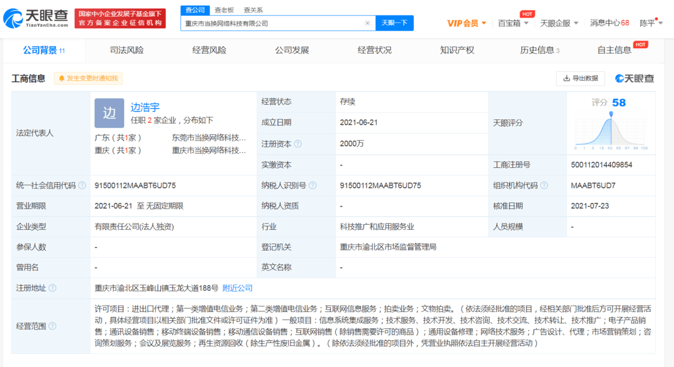Viewport: 674px width, 367px height.
Task: Click the help icon next to 统一社会信用代码
Action: coord(82,185)
